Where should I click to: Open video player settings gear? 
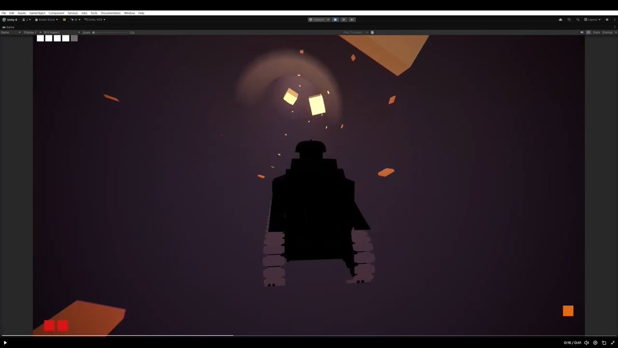(595, 342)
